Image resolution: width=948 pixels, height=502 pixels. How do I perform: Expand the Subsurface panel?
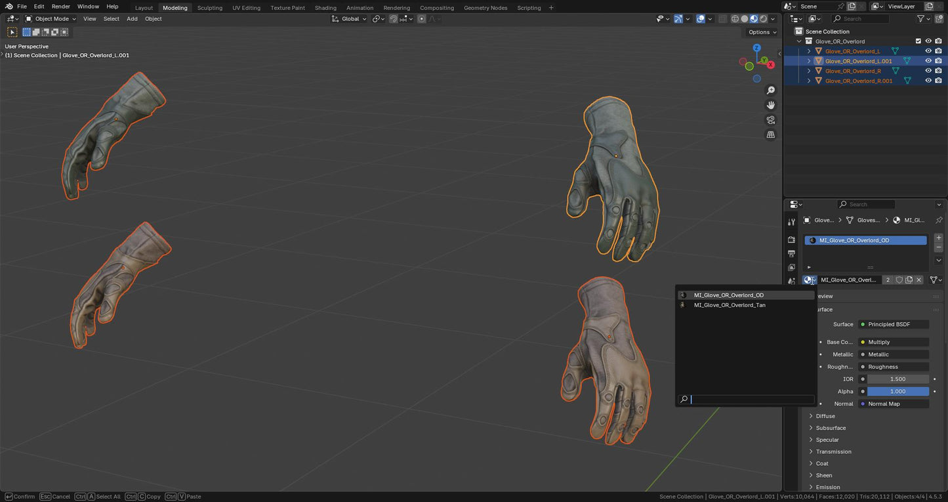(831, 428)
